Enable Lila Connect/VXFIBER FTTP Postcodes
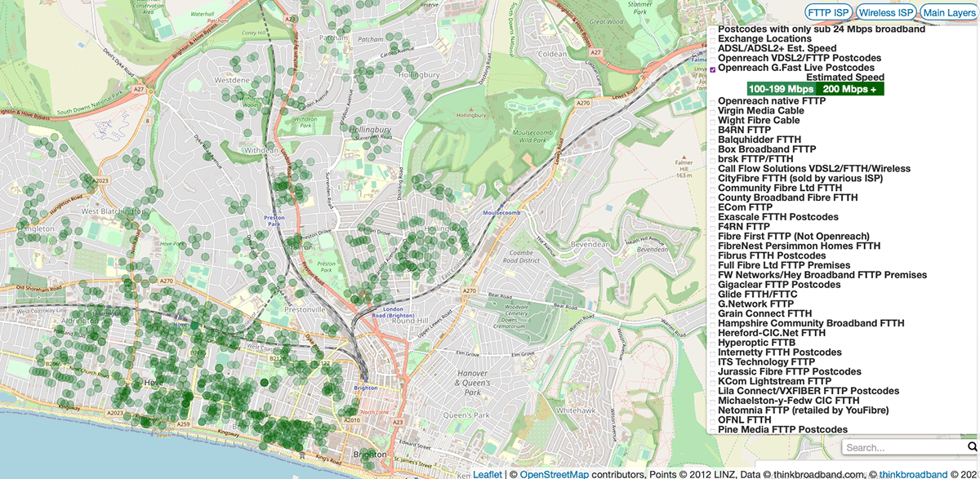 pyautogui.click(x=713, y=392)
